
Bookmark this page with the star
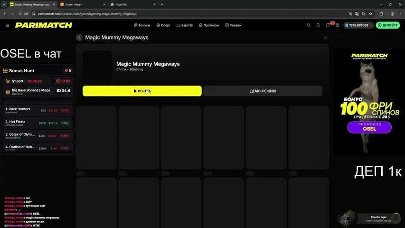pos(371,14)
